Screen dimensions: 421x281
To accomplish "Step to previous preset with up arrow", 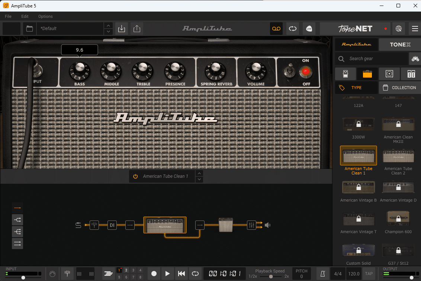I will coord(108,26).
